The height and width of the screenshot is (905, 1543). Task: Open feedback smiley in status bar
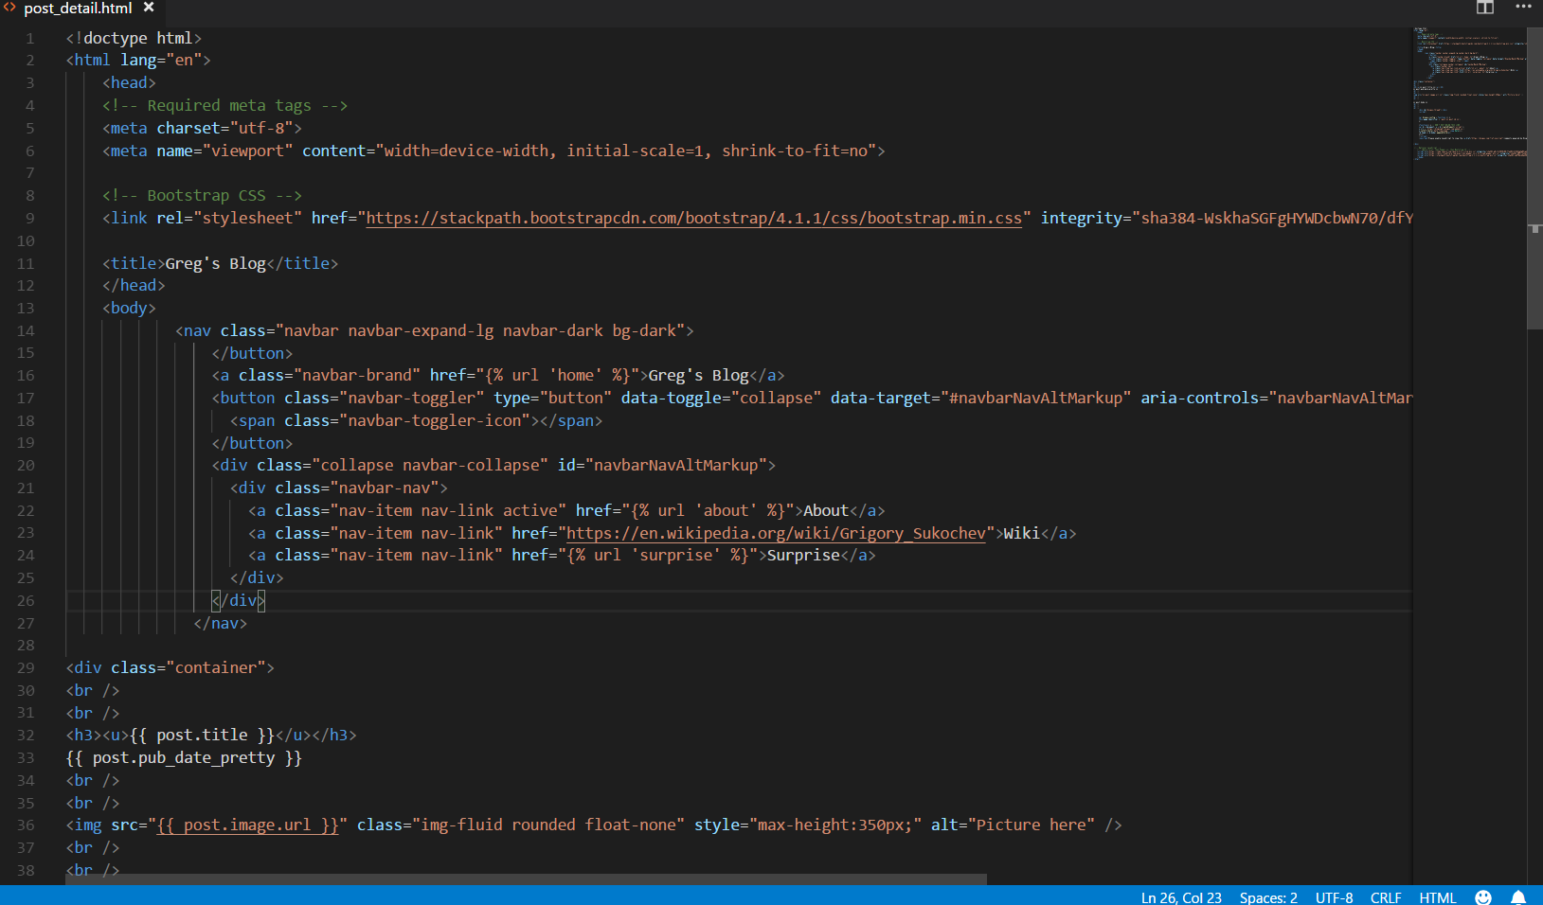click(1483, 897)
